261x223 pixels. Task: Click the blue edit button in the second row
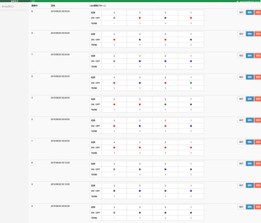[x=250, y=34]
